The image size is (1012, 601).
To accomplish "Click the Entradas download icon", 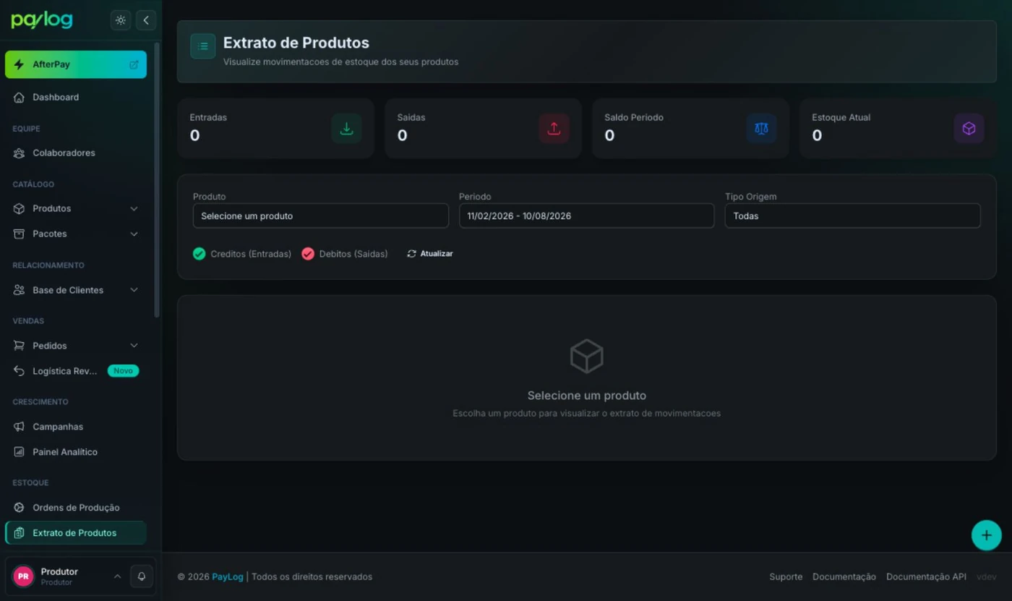I will coord(346,129).
